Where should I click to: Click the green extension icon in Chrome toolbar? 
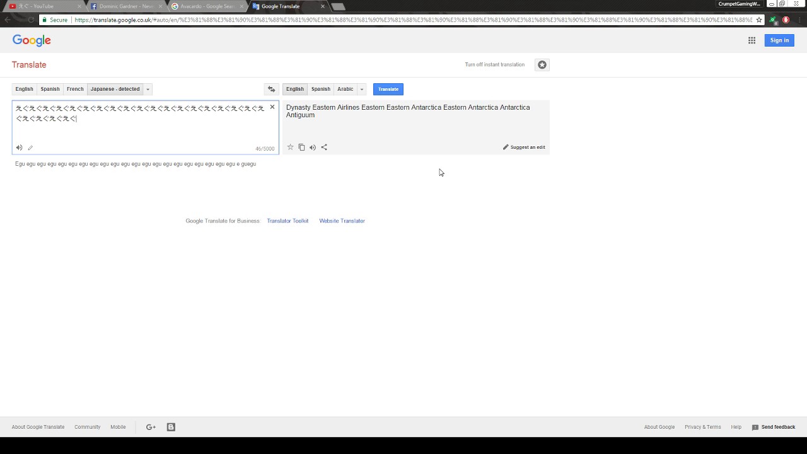(773, 20)
